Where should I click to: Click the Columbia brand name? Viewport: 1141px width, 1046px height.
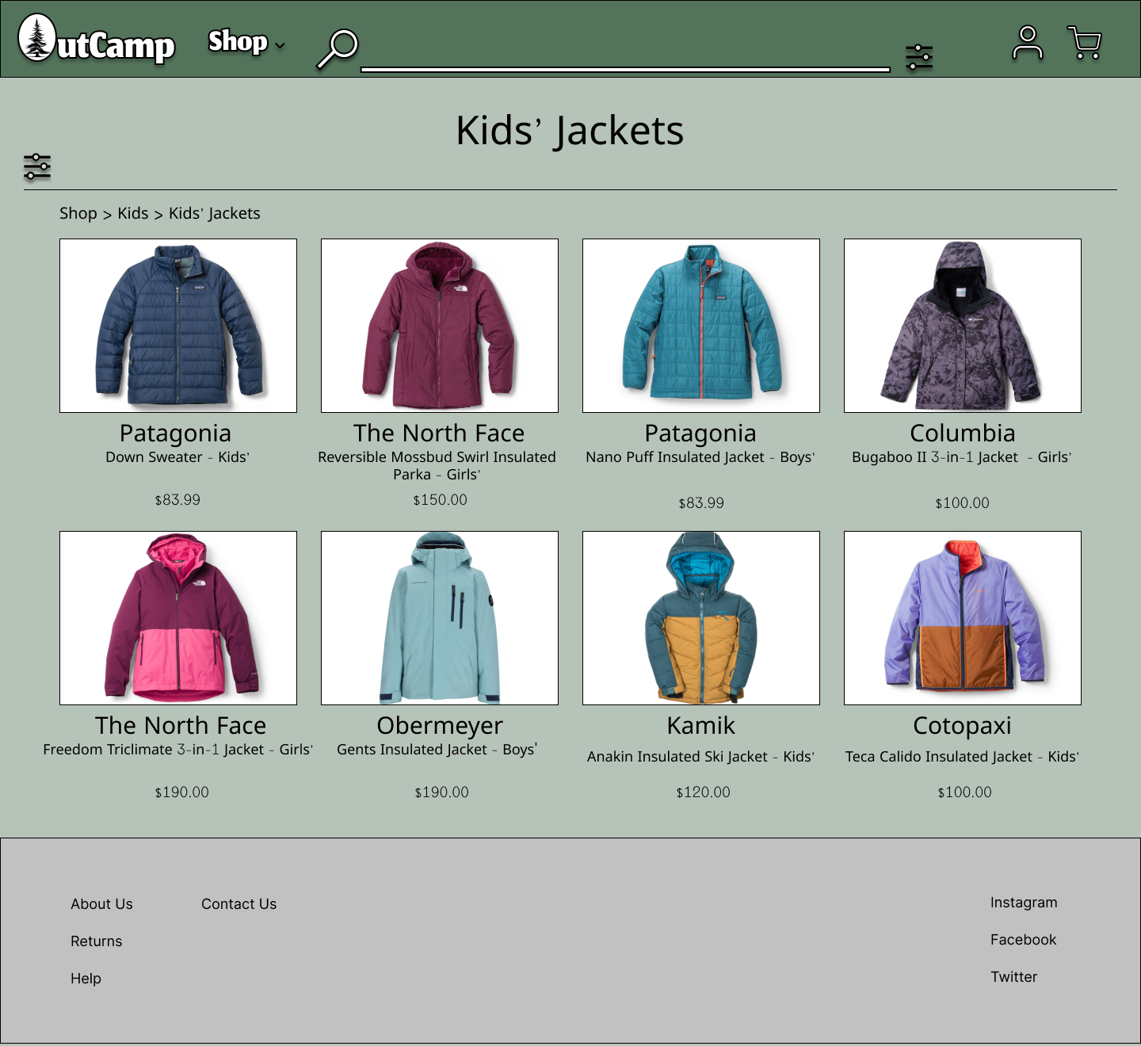tap(963, 433)
